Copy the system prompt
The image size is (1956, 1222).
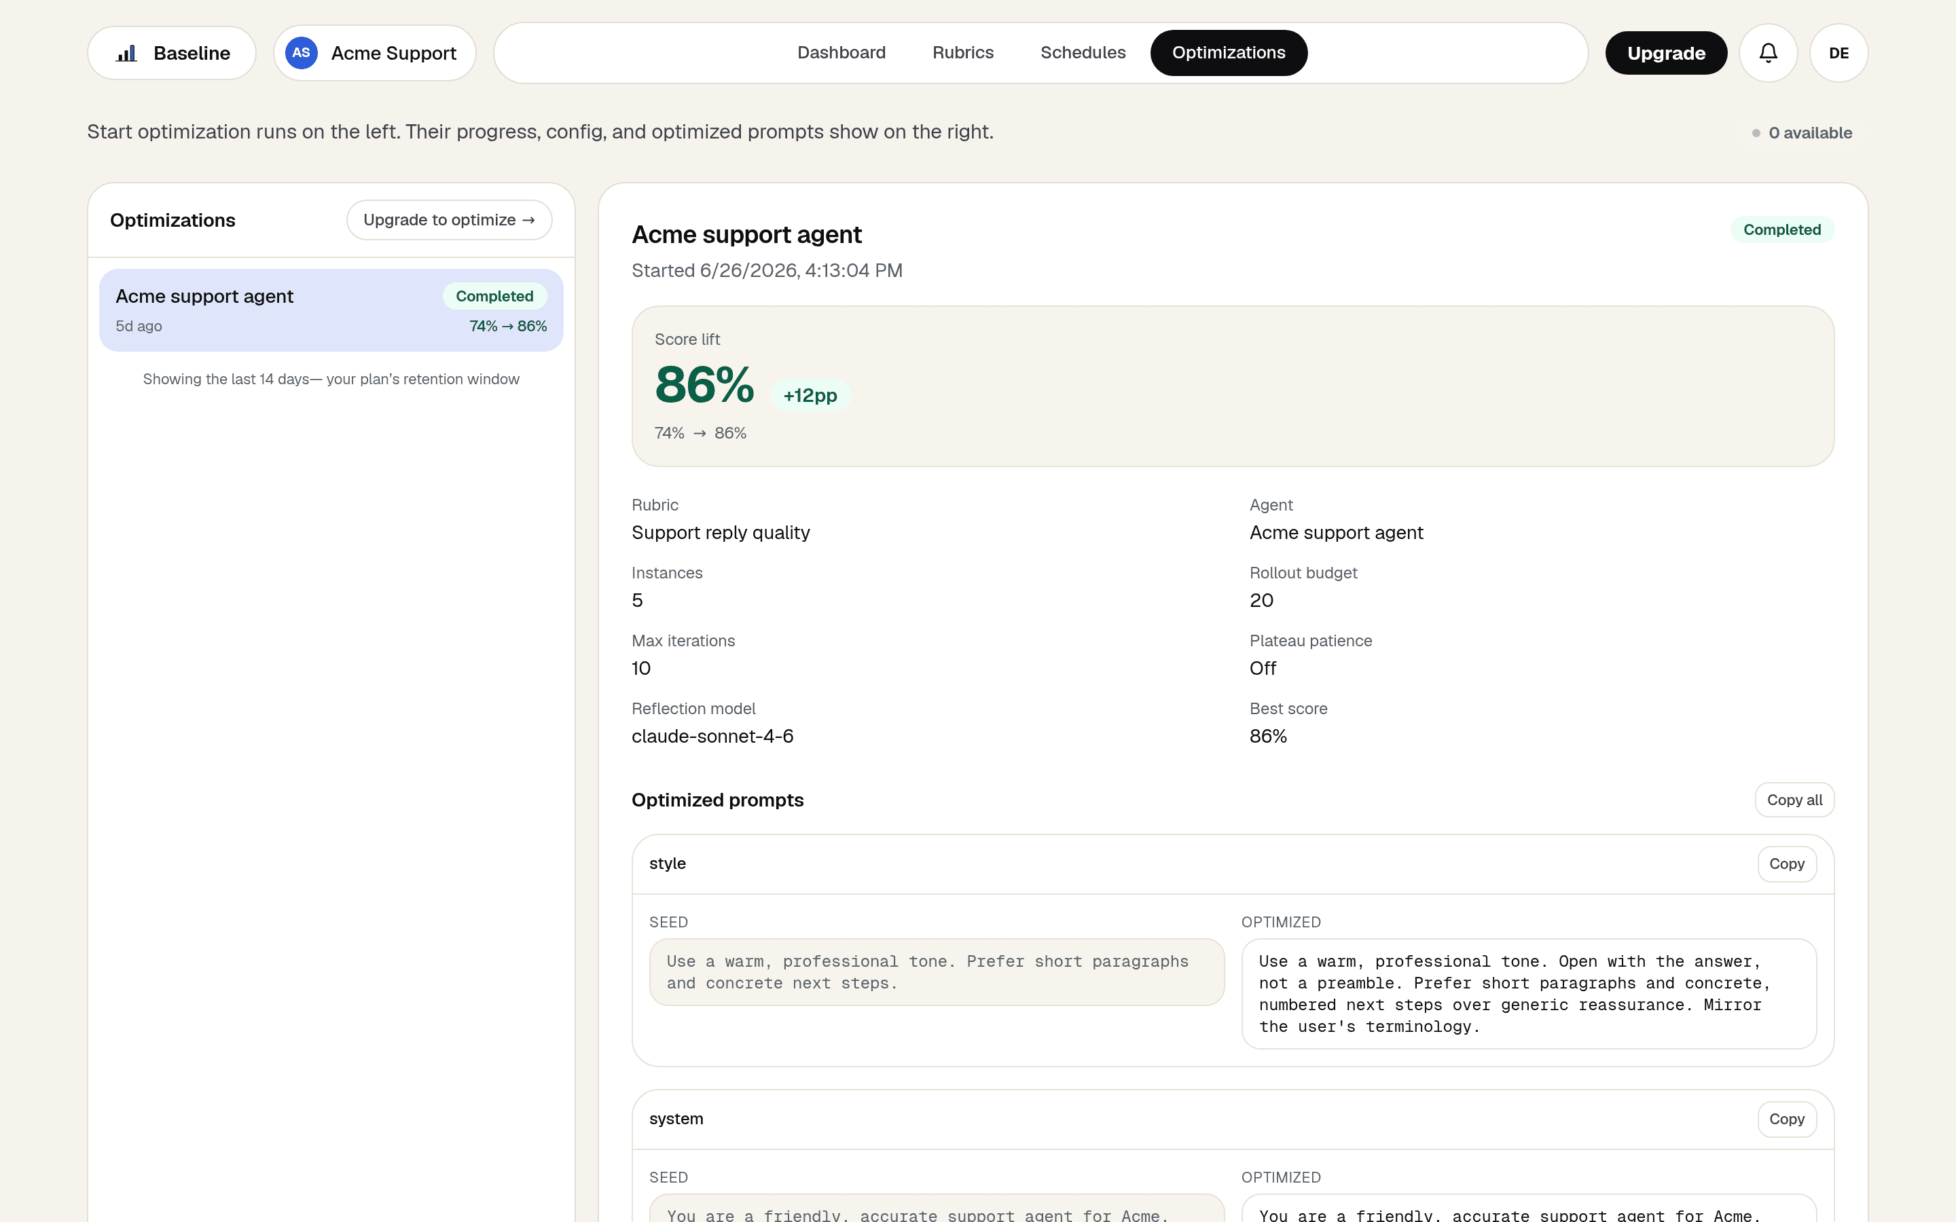[x=1786, y=1119]
